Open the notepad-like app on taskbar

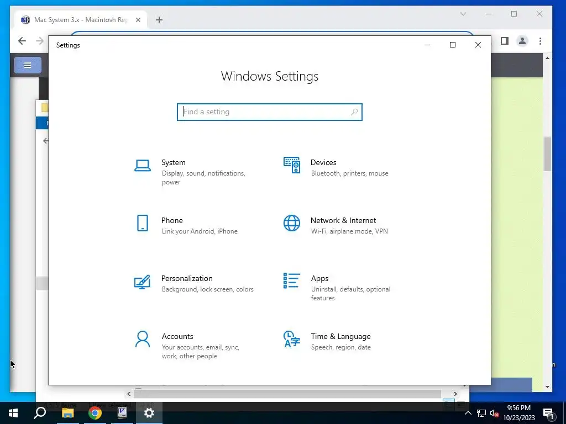click(x=122, y=413)
